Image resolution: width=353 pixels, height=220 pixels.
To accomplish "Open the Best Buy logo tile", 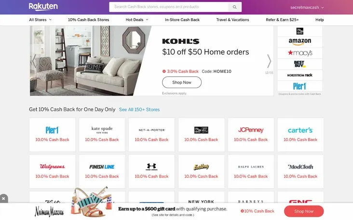I will point(300,64).
